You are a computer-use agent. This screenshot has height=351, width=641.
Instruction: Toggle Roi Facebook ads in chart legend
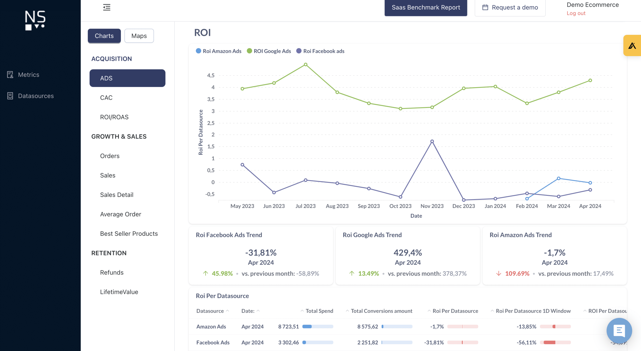[x=320, y=51]
